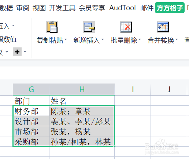Expand the 复制粘贴 dropdown arrow
Screen dimensions: 189x159
[66, 39]
